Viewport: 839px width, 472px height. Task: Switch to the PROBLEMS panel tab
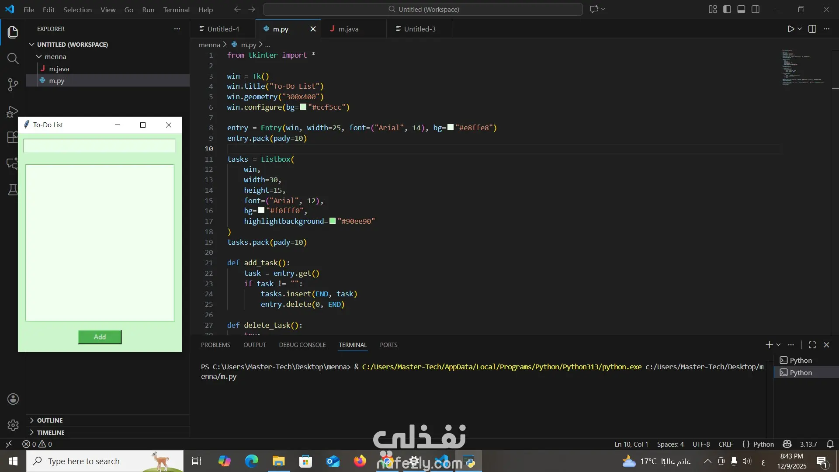(215, 345)
